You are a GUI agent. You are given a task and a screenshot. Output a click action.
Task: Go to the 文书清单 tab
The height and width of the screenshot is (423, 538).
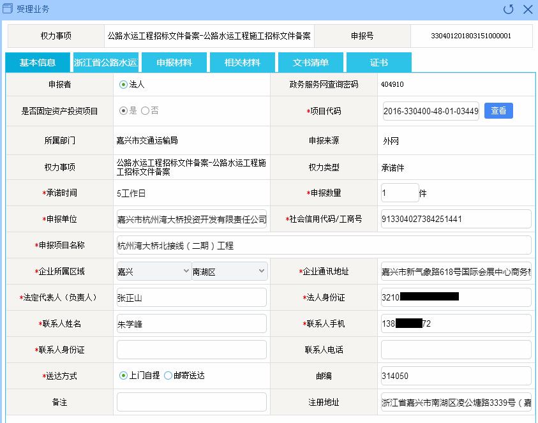(x=311, y=63)
